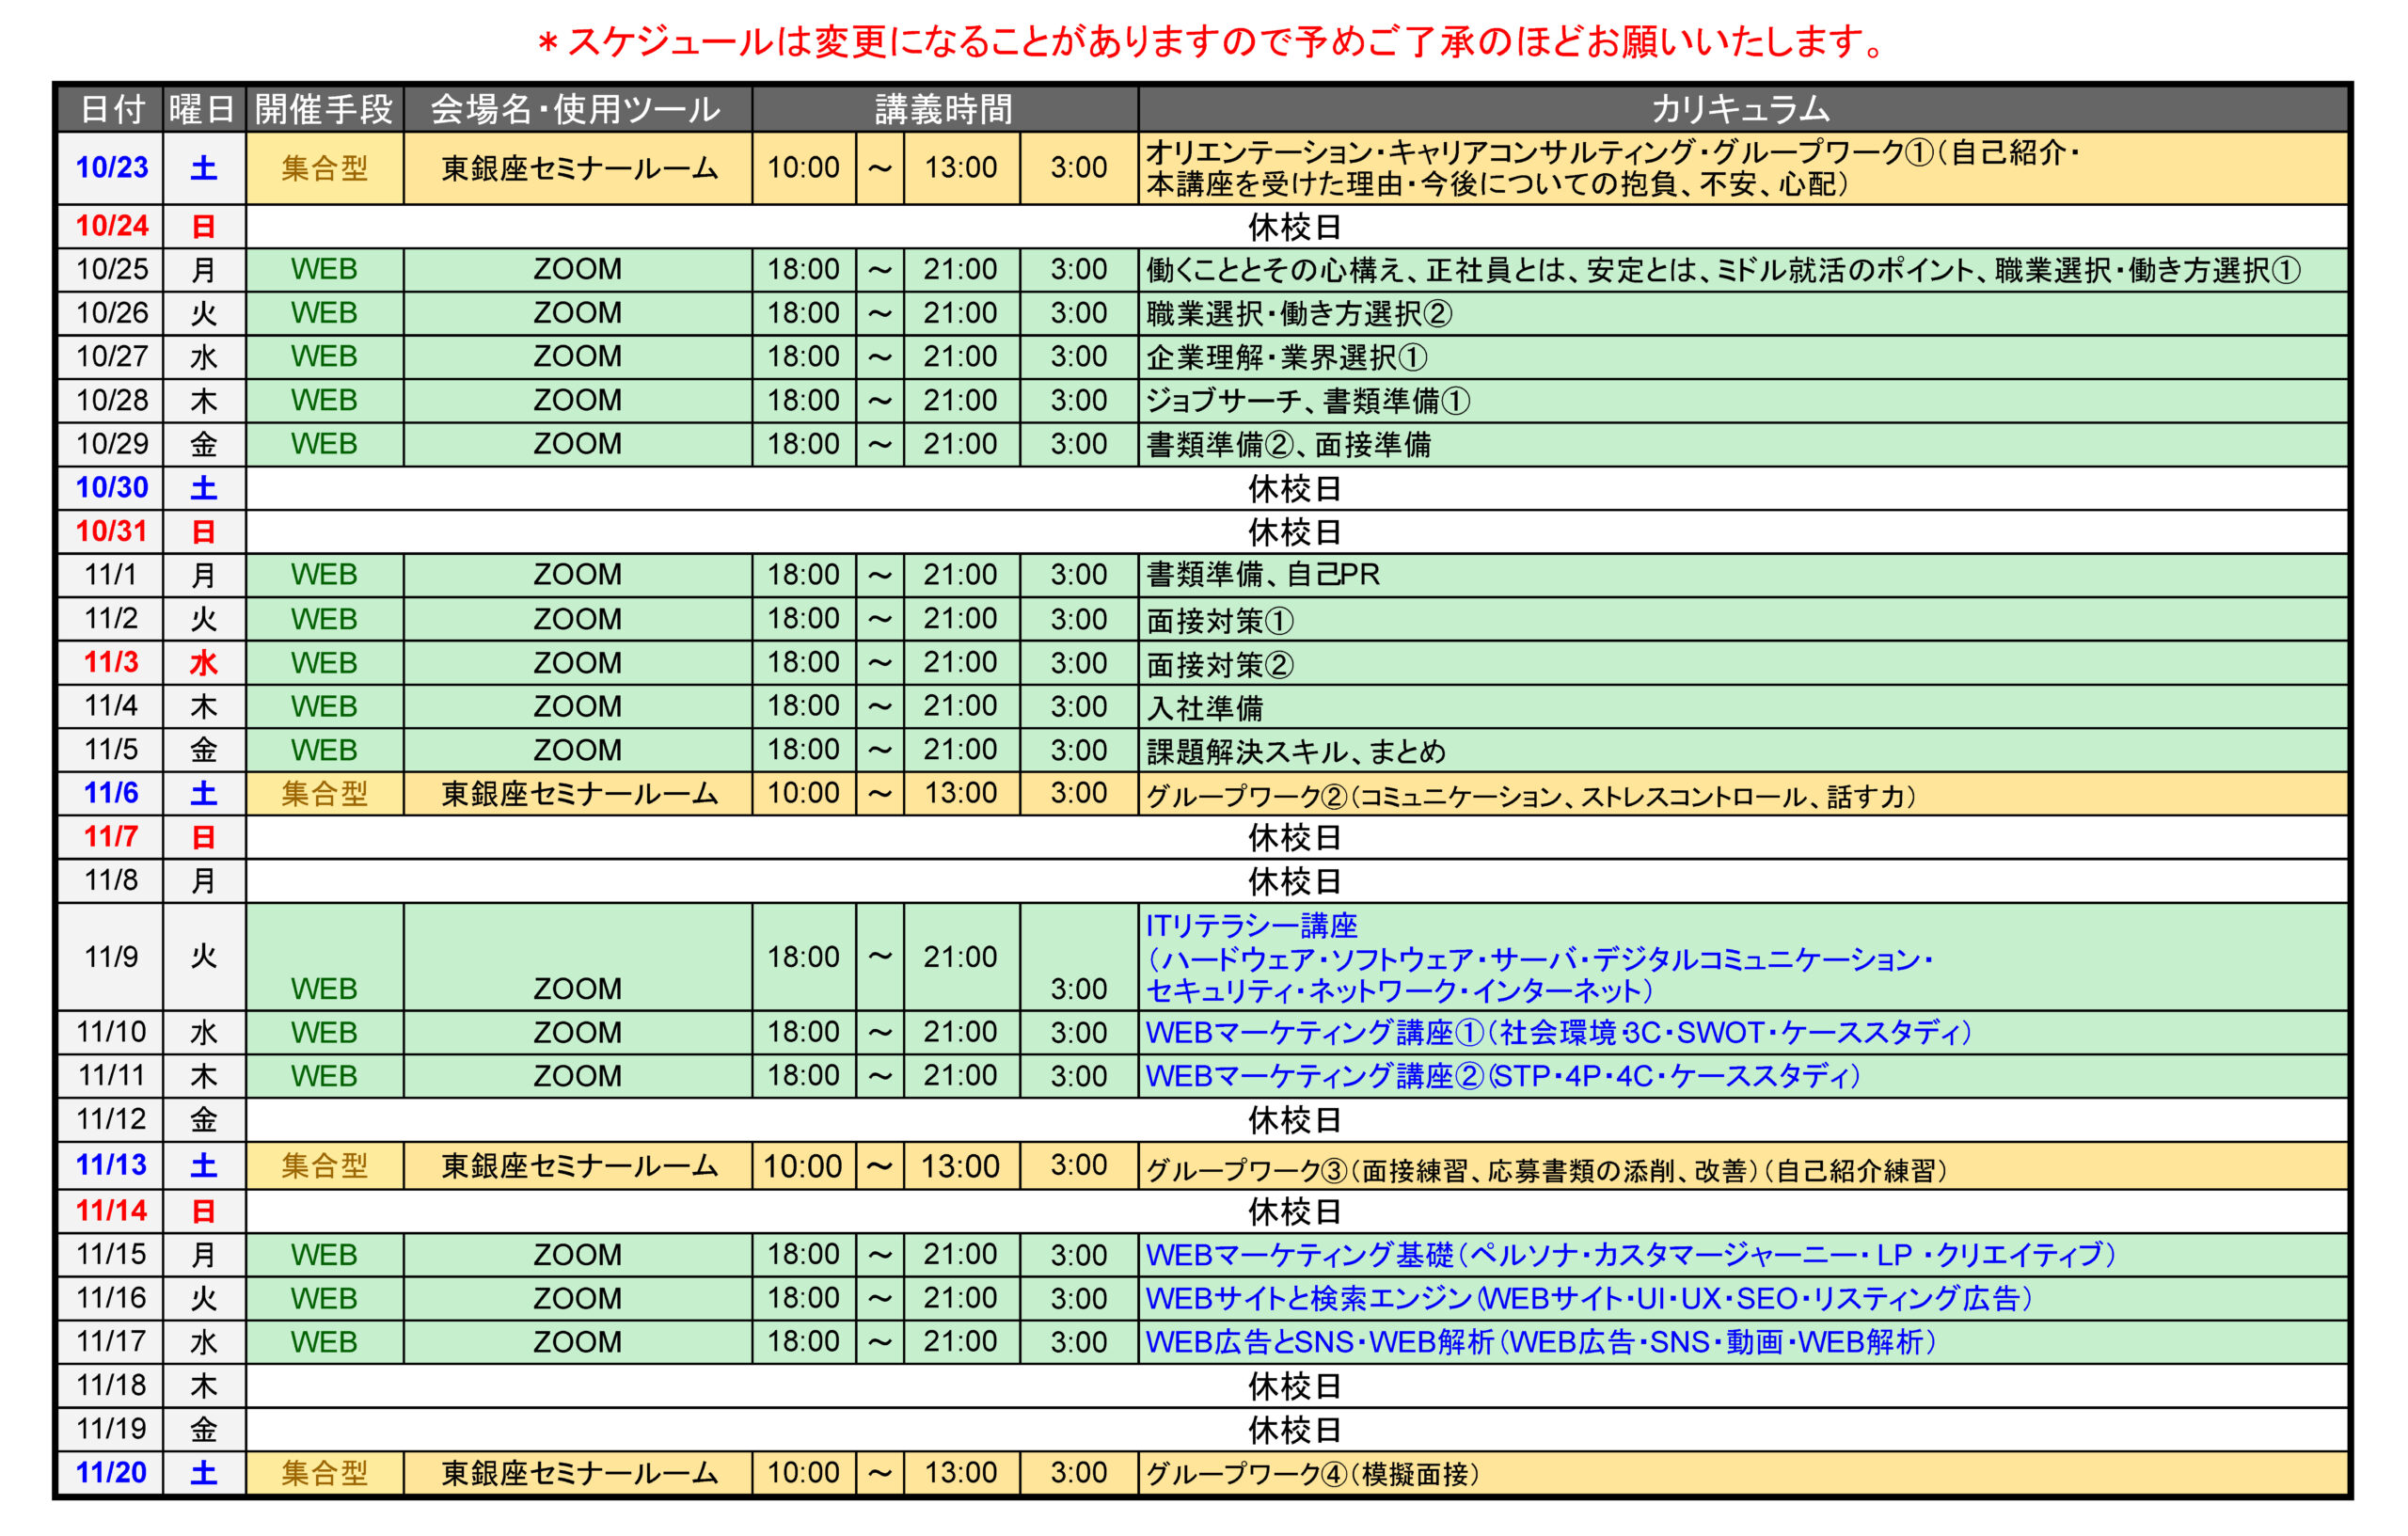
Task: Select the blue 10/30 date cell
Action: click(111, 488)
